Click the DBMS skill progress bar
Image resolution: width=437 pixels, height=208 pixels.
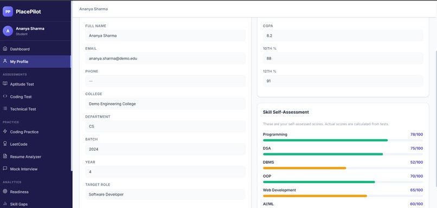343,168
